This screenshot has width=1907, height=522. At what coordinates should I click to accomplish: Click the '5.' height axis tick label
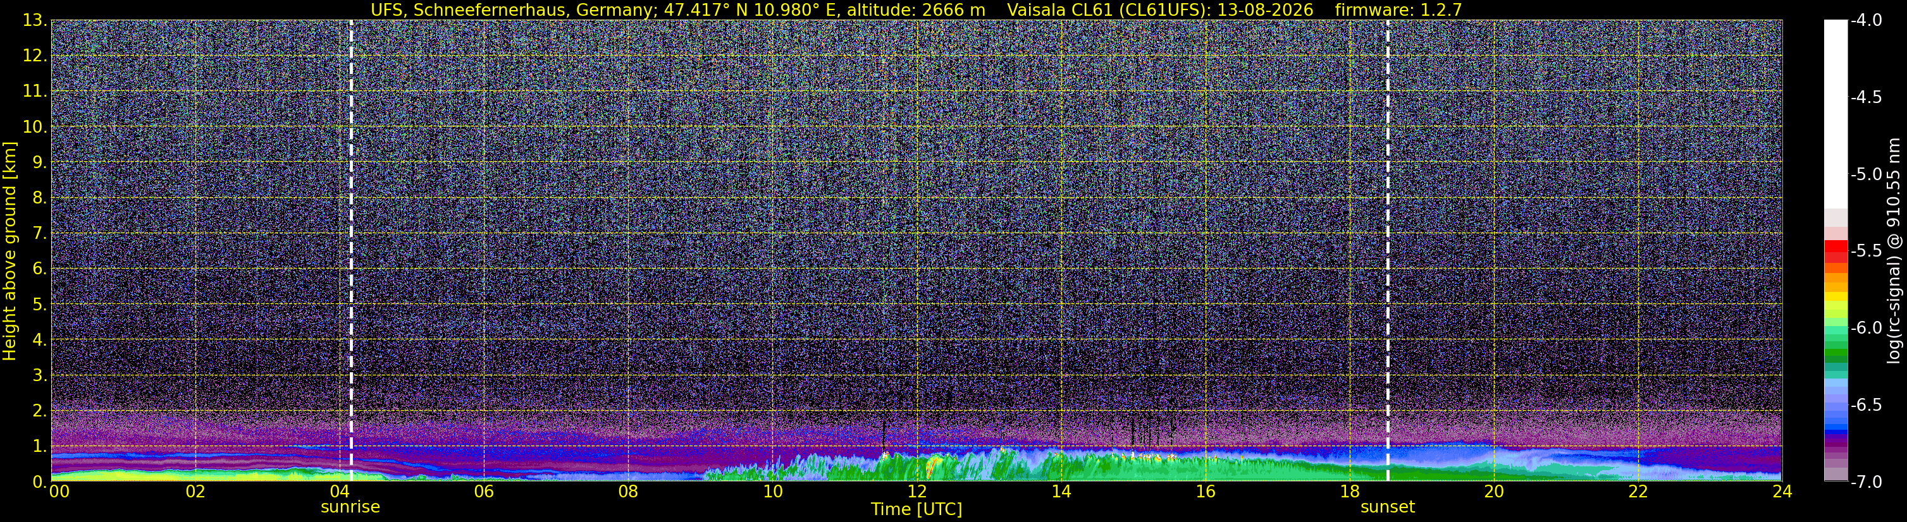(x=39, y=305)
